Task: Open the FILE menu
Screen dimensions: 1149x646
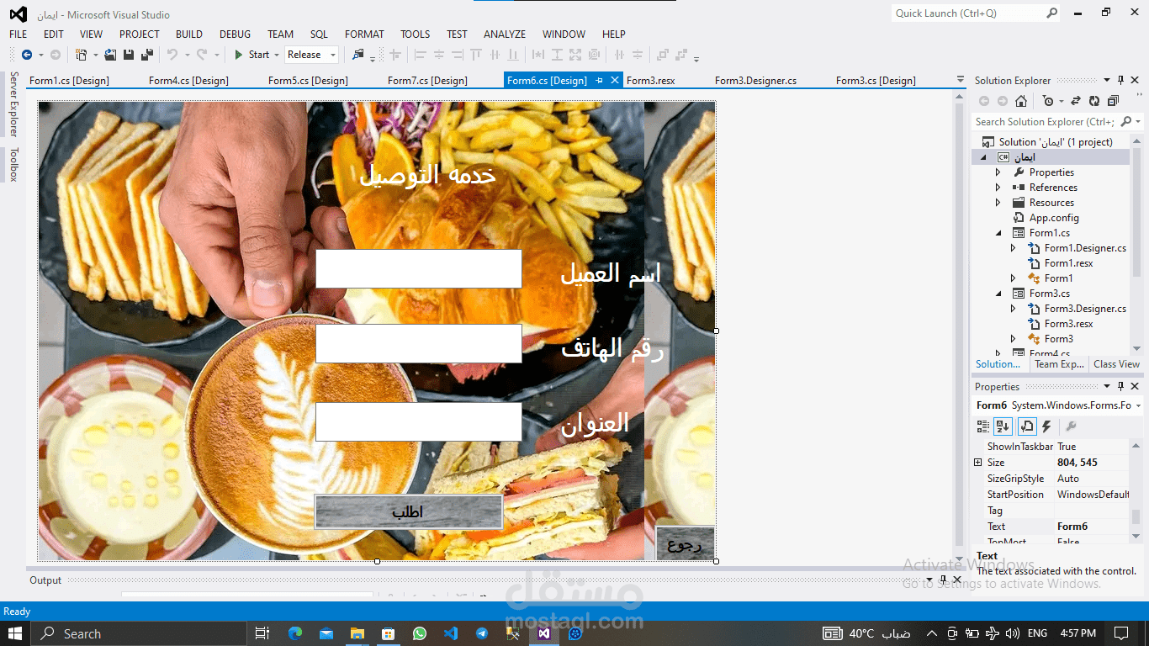Action: pyautogui.click(x=18, y=34)
